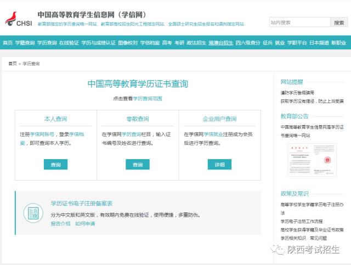
Task: Open the 在线验证 nav item
Action: (x=69, y=43)
